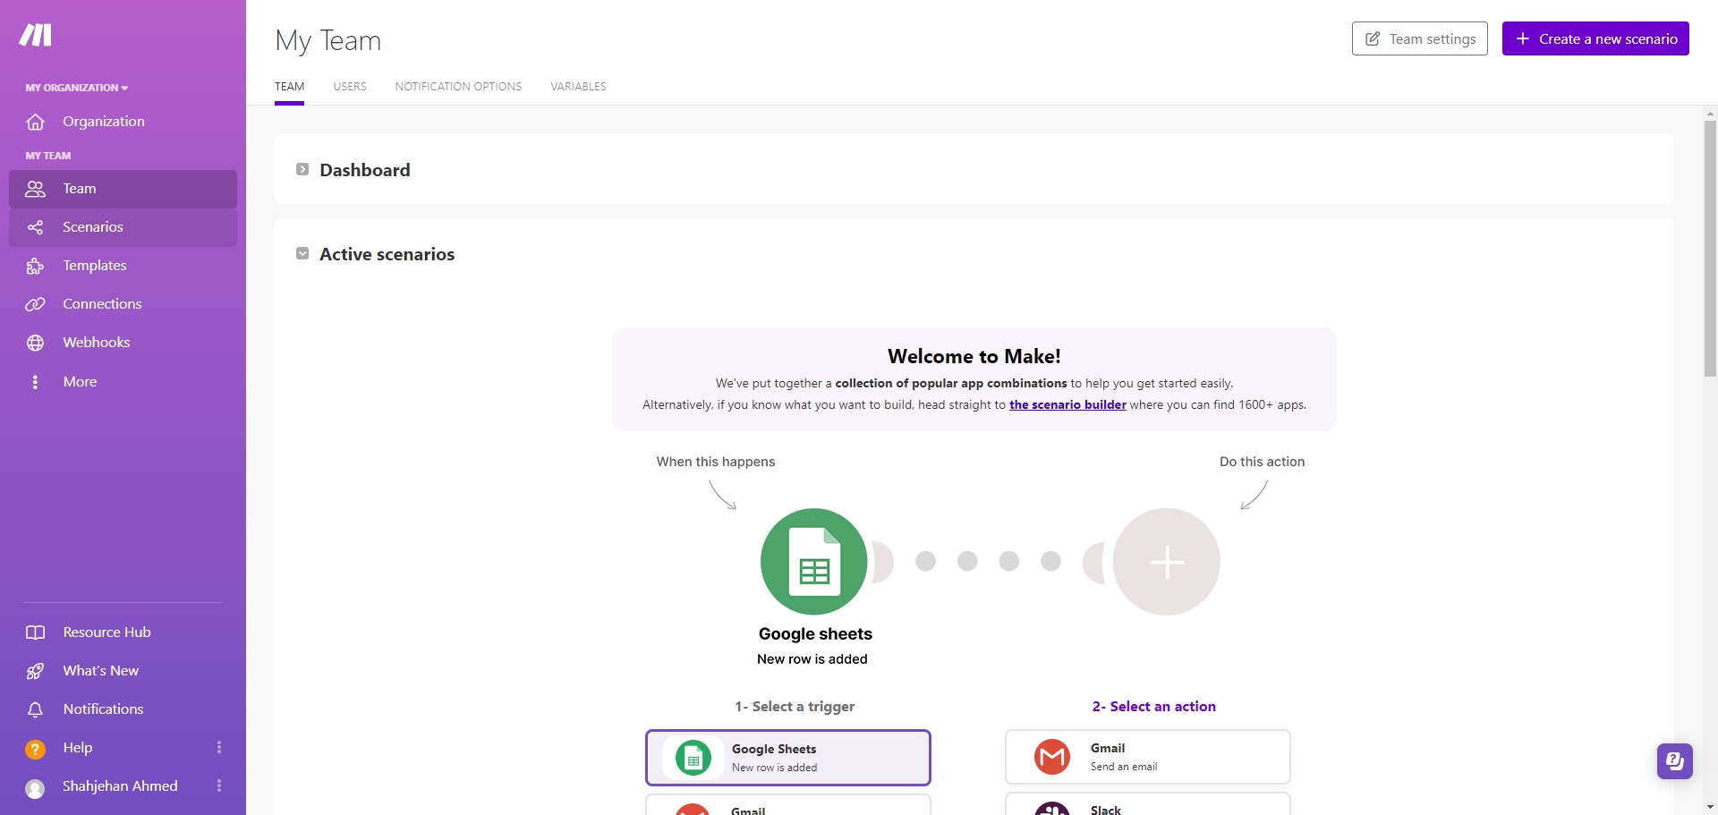This screenshot has height=815, width=1718.
Task: Collapse the Active scenarios section
Action: [302, 253]
